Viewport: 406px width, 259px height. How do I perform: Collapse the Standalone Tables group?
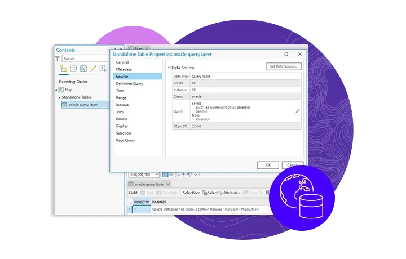pos(60,97)
